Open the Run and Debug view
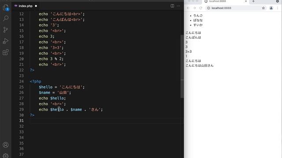 6,41
